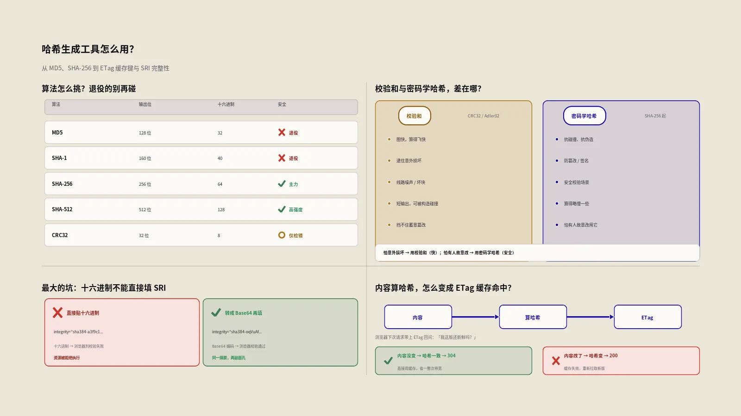
Task: Click the 内容 flow box
Action: click(x=418, y=317)
